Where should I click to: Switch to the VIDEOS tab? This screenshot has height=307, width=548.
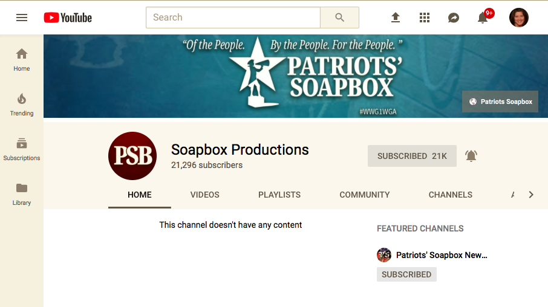pyautogui.click(x=205, y=195)
